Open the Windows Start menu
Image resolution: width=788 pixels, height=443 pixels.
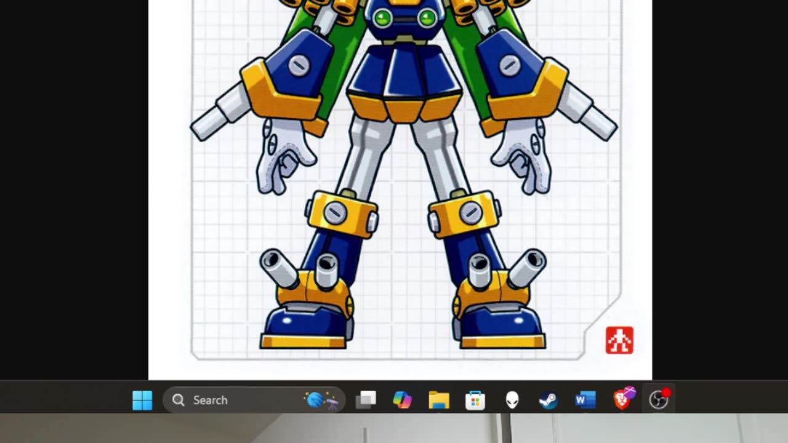(142, 400)
